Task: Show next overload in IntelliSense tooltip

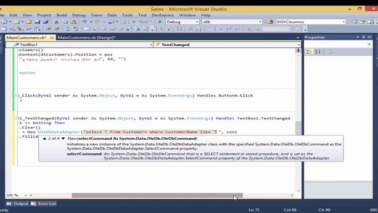Action: click(63, 138)
